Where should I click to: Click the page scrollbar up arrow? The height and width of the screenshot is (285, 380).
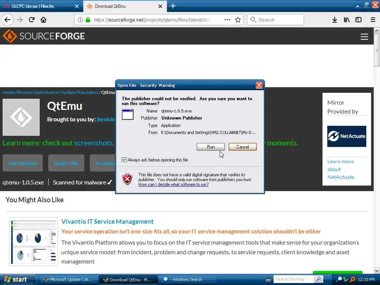tap(377, 30)
